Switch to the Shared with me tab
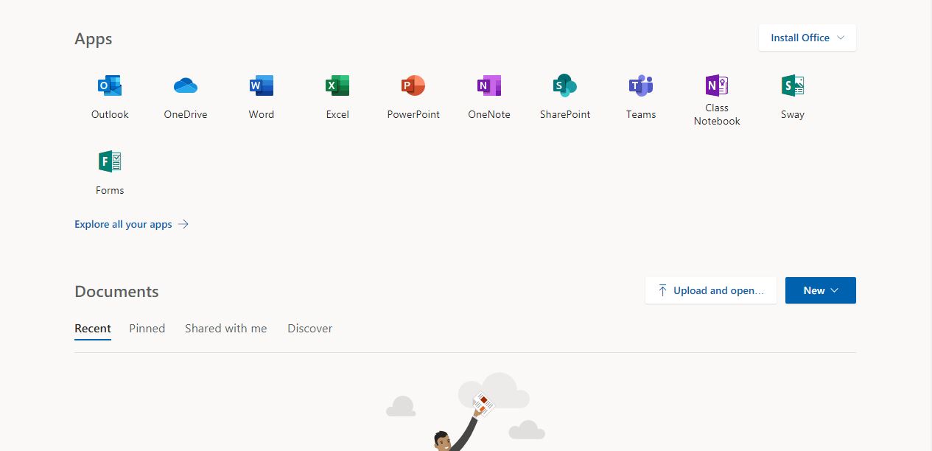The image size is (932, 451). click(225, 329)
